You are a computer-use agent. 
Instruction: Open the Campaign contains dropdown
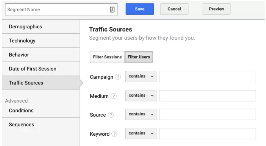(141, 77)
